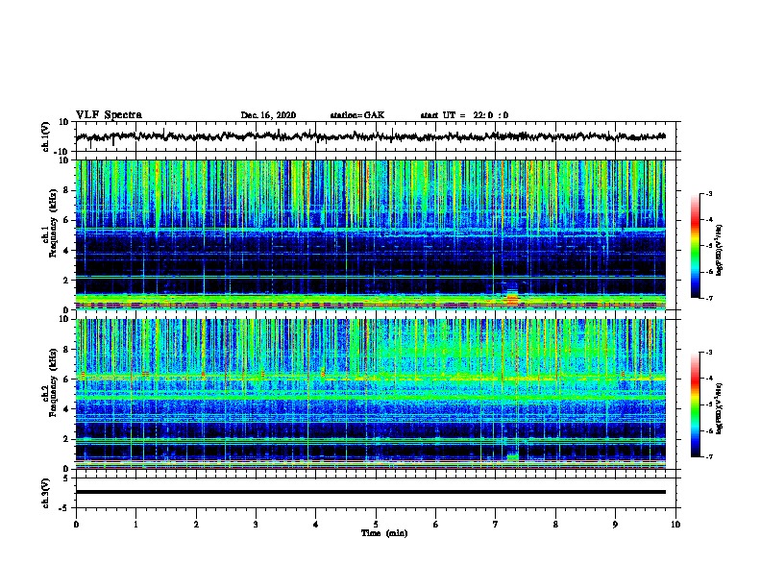This screenshot has width=761, height=588.
Task: Click the "10" tick on the time axis
Action: click(675, 525)
